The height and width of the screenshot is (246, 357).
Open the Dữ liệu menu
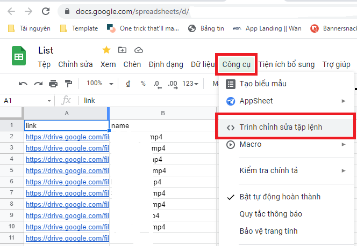[x=202, y=64]
